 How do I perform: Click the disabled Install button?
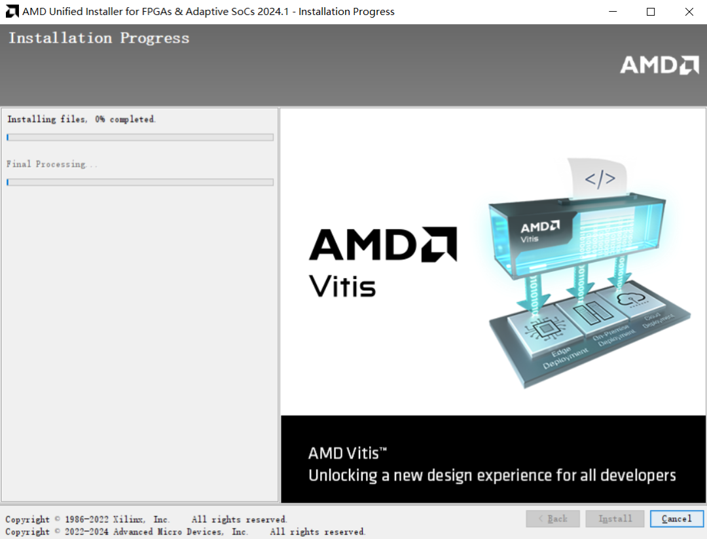point(615,518)
